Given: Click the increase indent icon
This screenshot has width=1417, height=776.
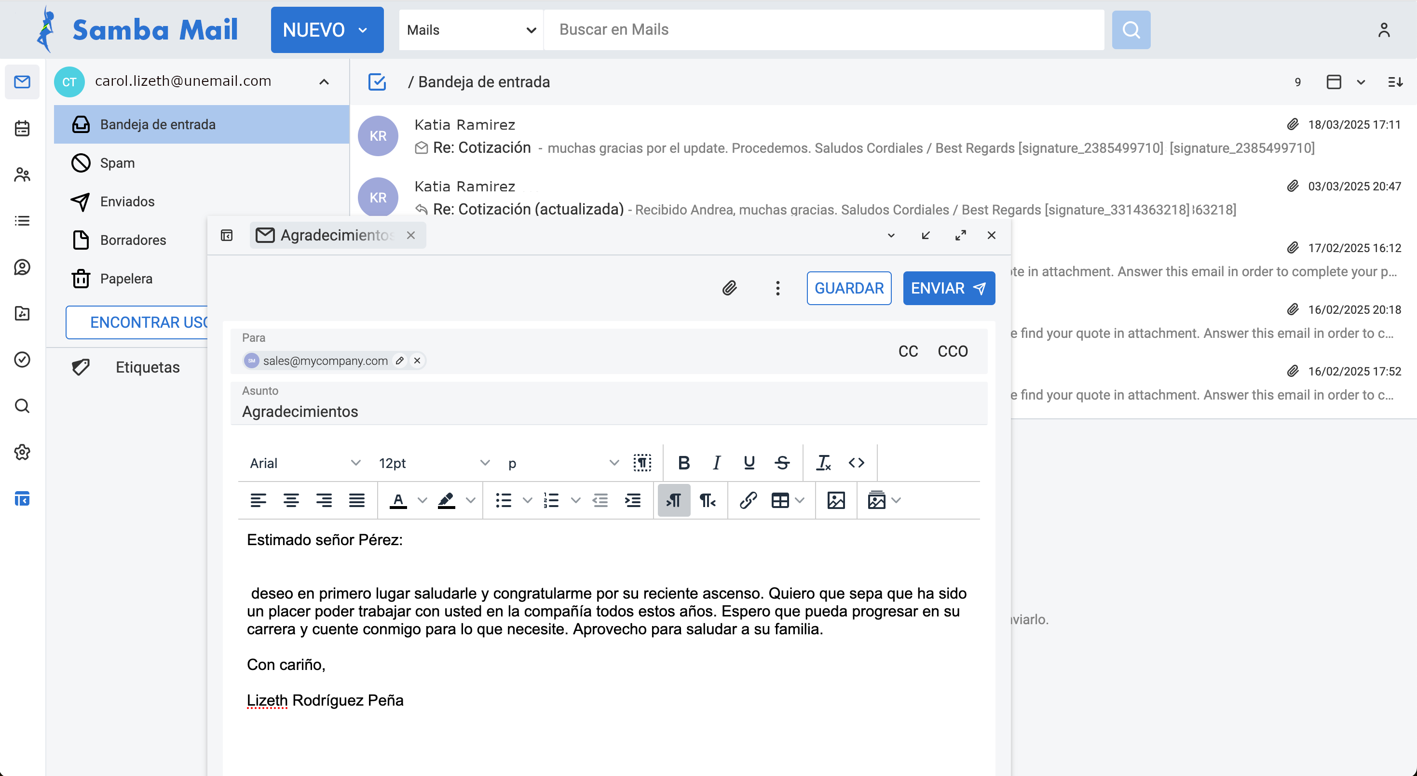Looking at the screenshot, I should tap(633, 500).
